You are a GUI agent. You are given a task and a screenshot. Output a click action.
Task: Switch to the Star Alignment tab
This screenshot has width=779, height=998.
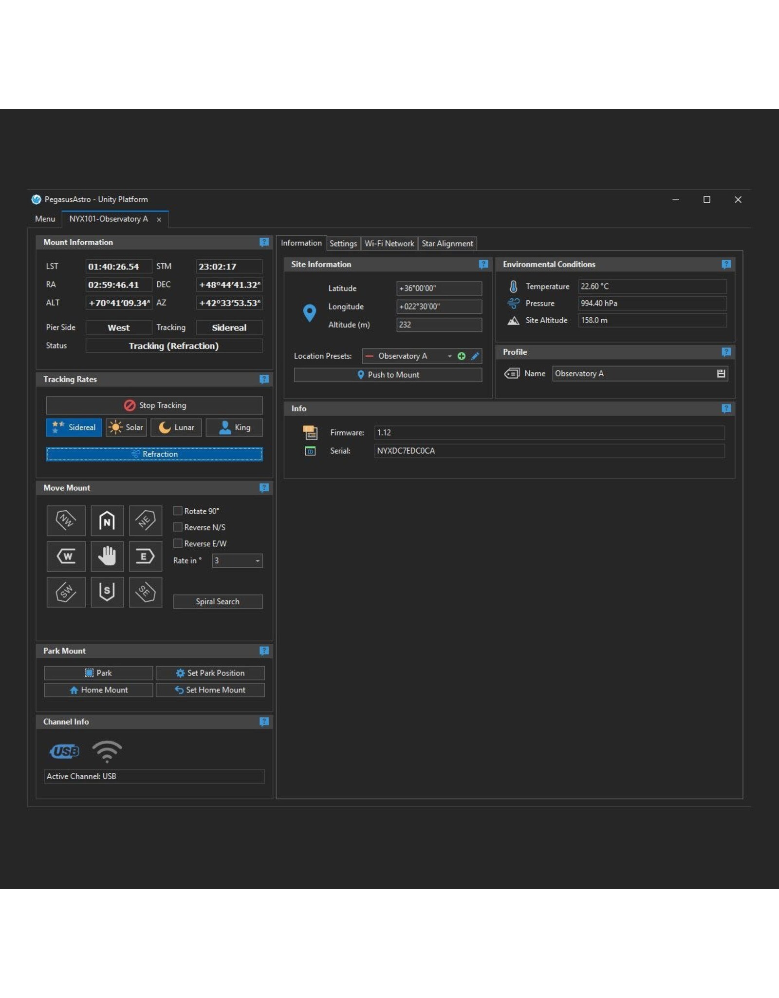[447, 244]
